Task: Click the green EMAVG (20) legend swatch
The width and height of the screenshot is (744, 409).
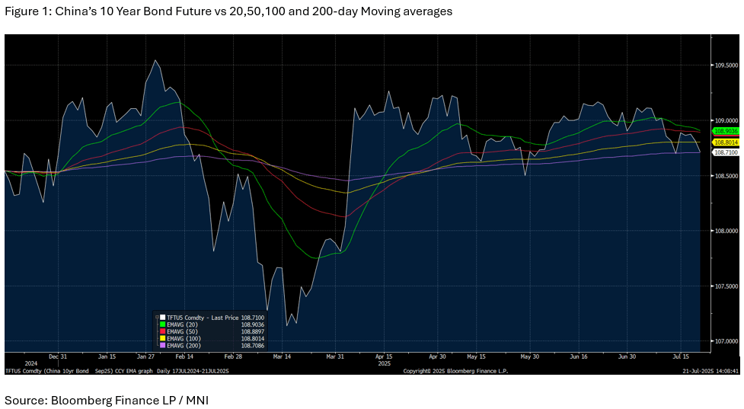Action: 161,324
